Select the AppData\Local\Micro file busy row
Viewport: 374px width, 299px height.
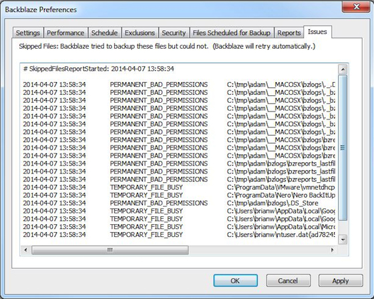[179, 227]
